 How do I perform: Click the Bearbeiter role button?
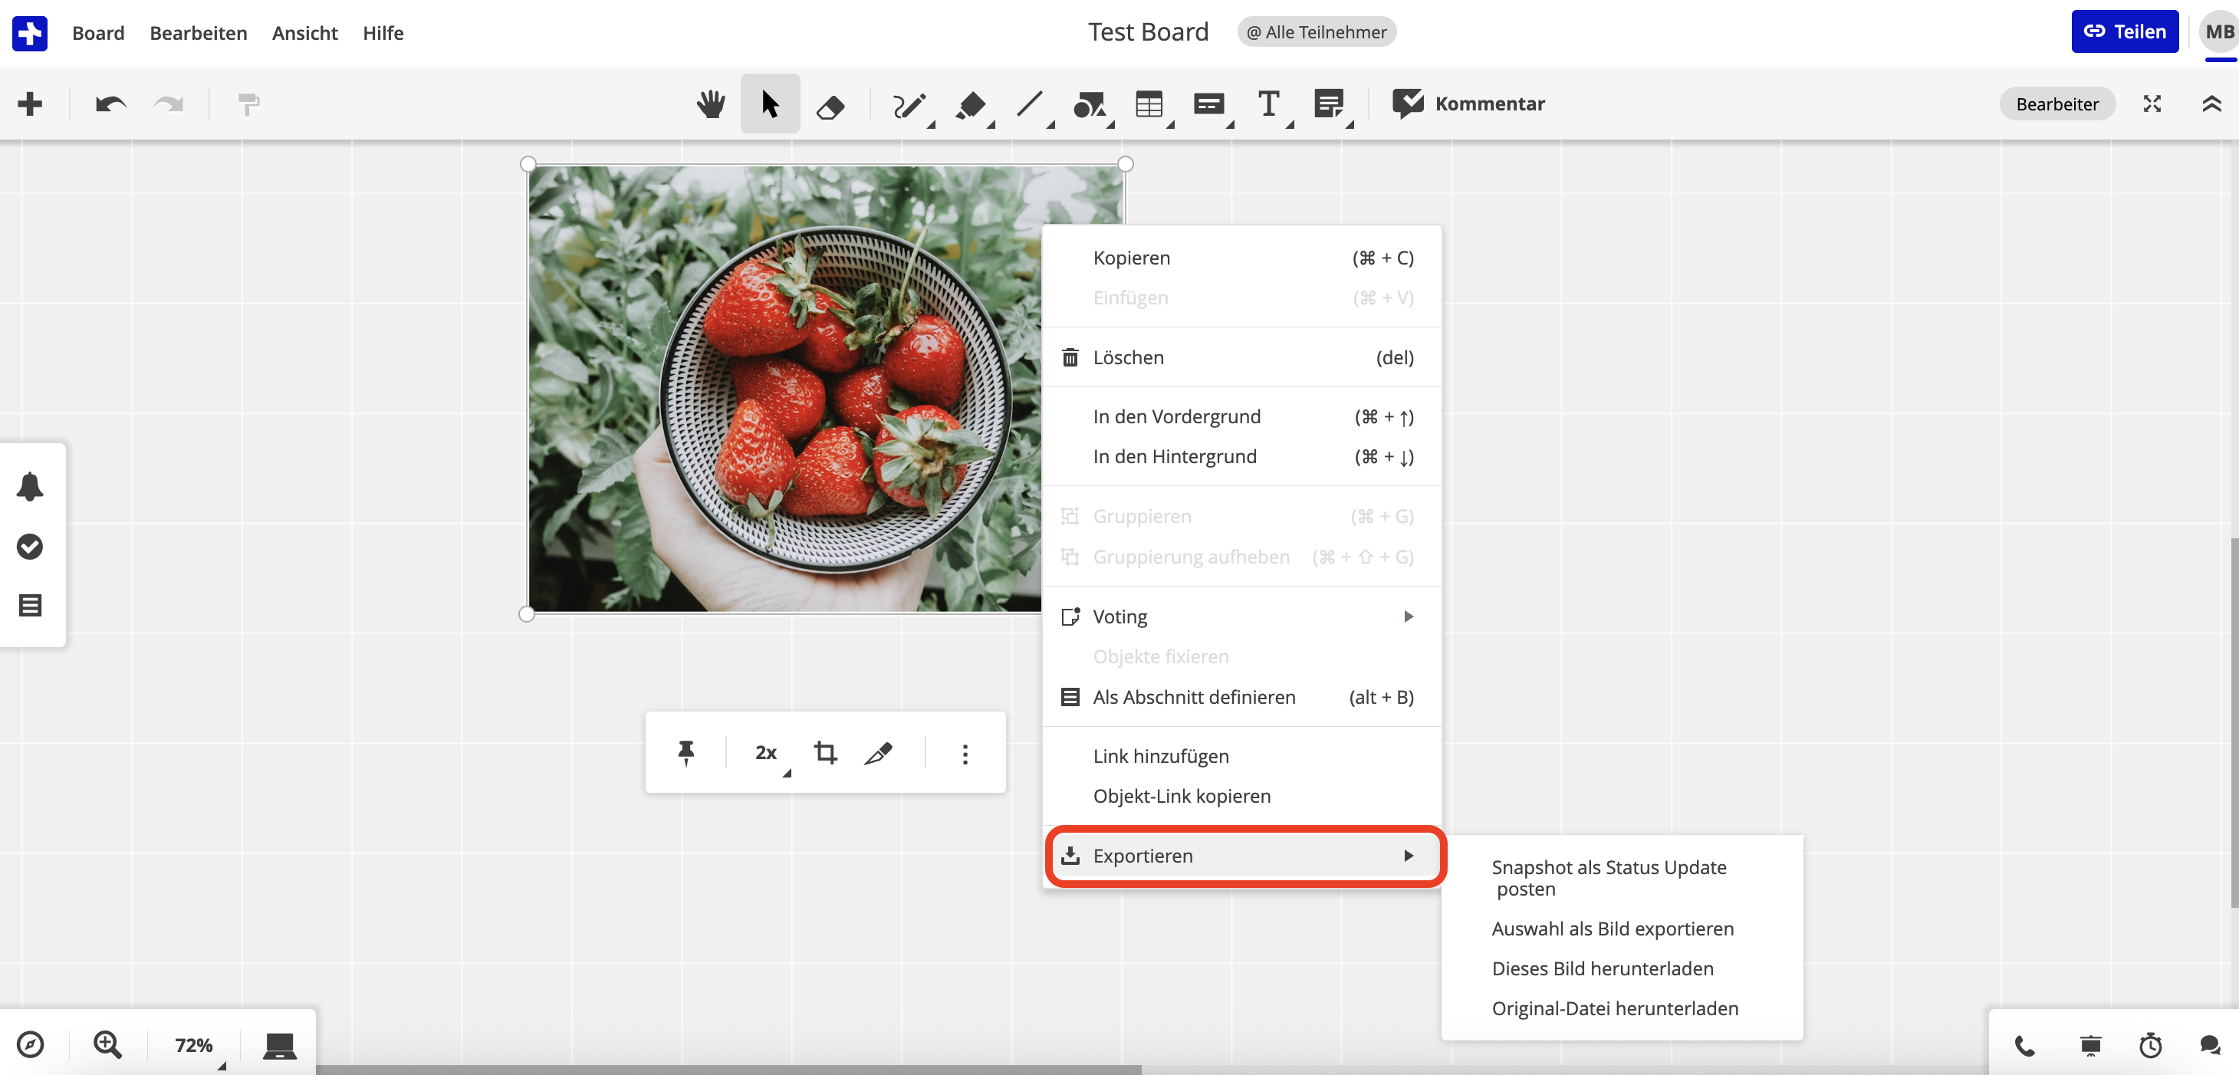2057,104
